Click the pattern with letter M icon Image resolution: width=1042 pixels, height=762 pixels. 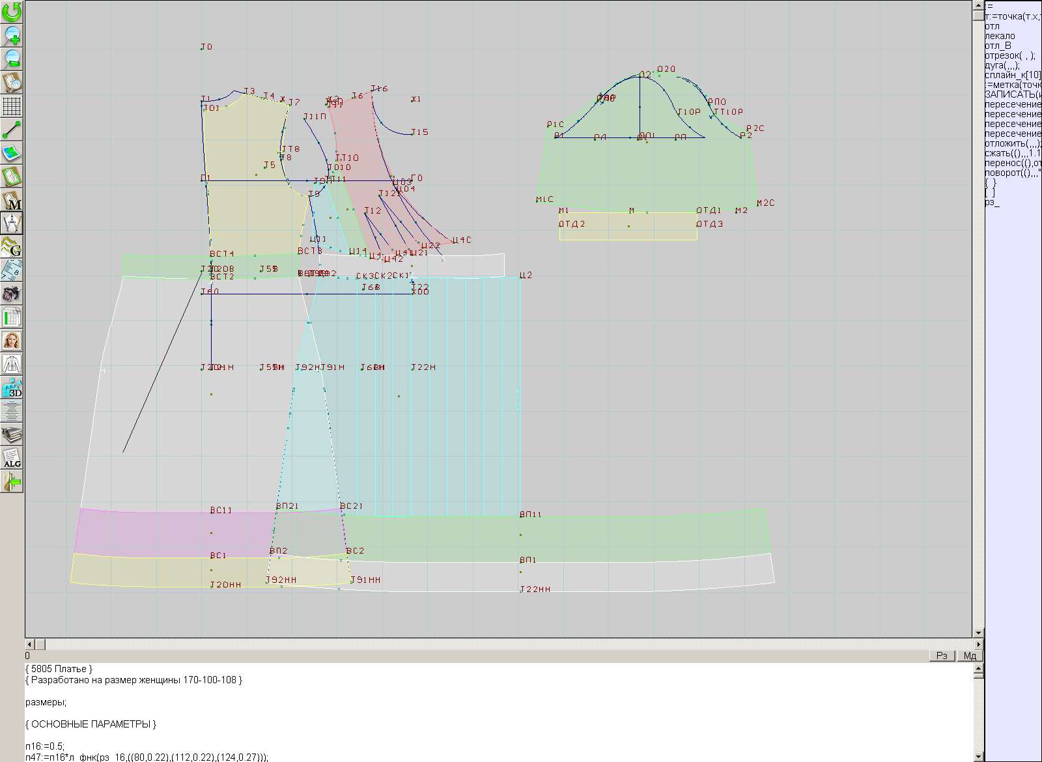click(12, 200)
